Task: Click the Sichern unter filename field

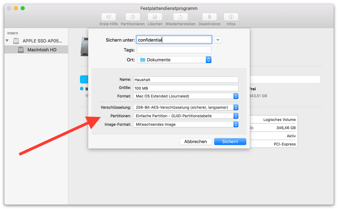Action: [174, 40]
